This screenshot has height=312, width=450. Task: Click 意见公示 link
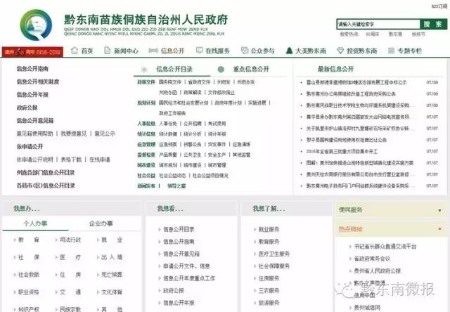105,134
